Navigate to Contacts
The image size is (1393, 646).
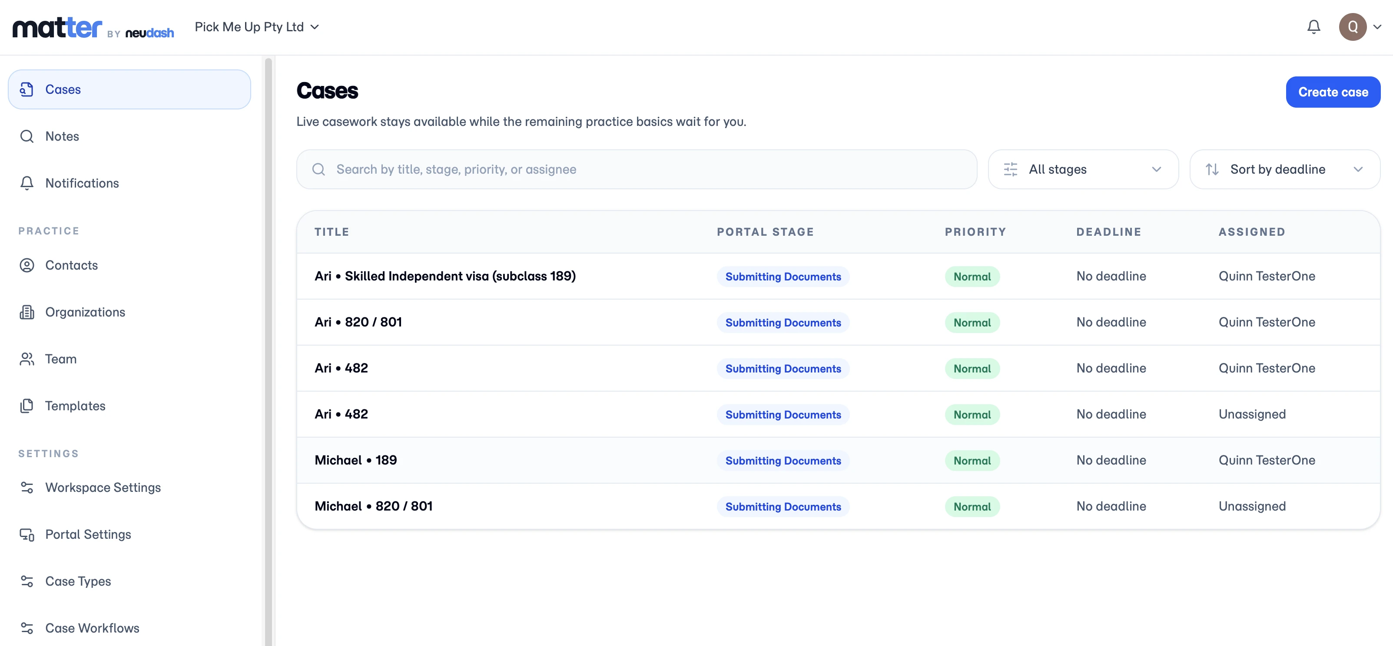tap(129, 265)
